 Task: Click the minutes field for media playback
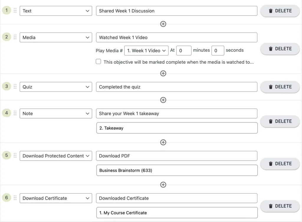(x=184, y=50)
